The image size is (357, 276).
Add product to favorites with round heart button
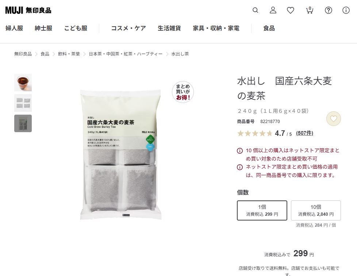pyautogui.click(x=334, y=119)
